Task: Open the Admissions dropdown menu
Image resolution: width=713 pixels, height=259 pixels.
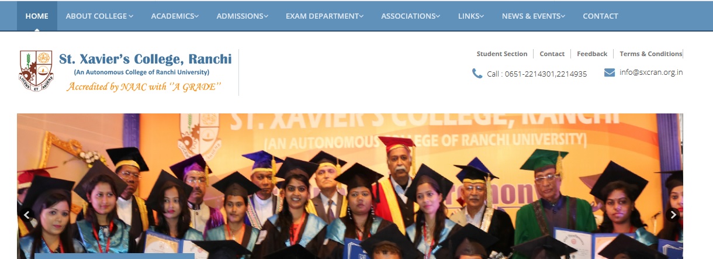Action: [242, 16]
